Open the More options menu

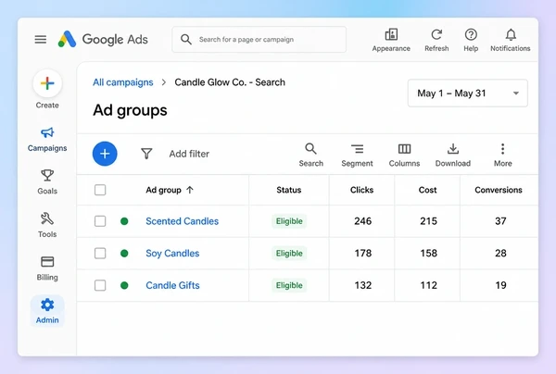click(x=503, y=155)
